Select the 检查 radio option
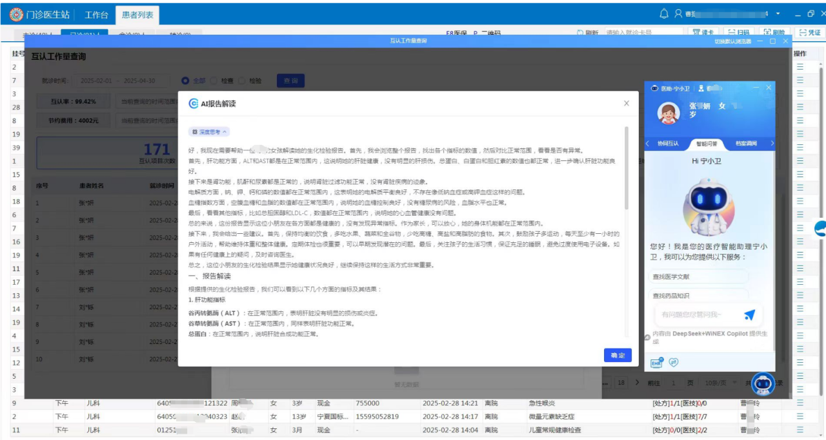The image size is (826, 440). pos(214,81)
